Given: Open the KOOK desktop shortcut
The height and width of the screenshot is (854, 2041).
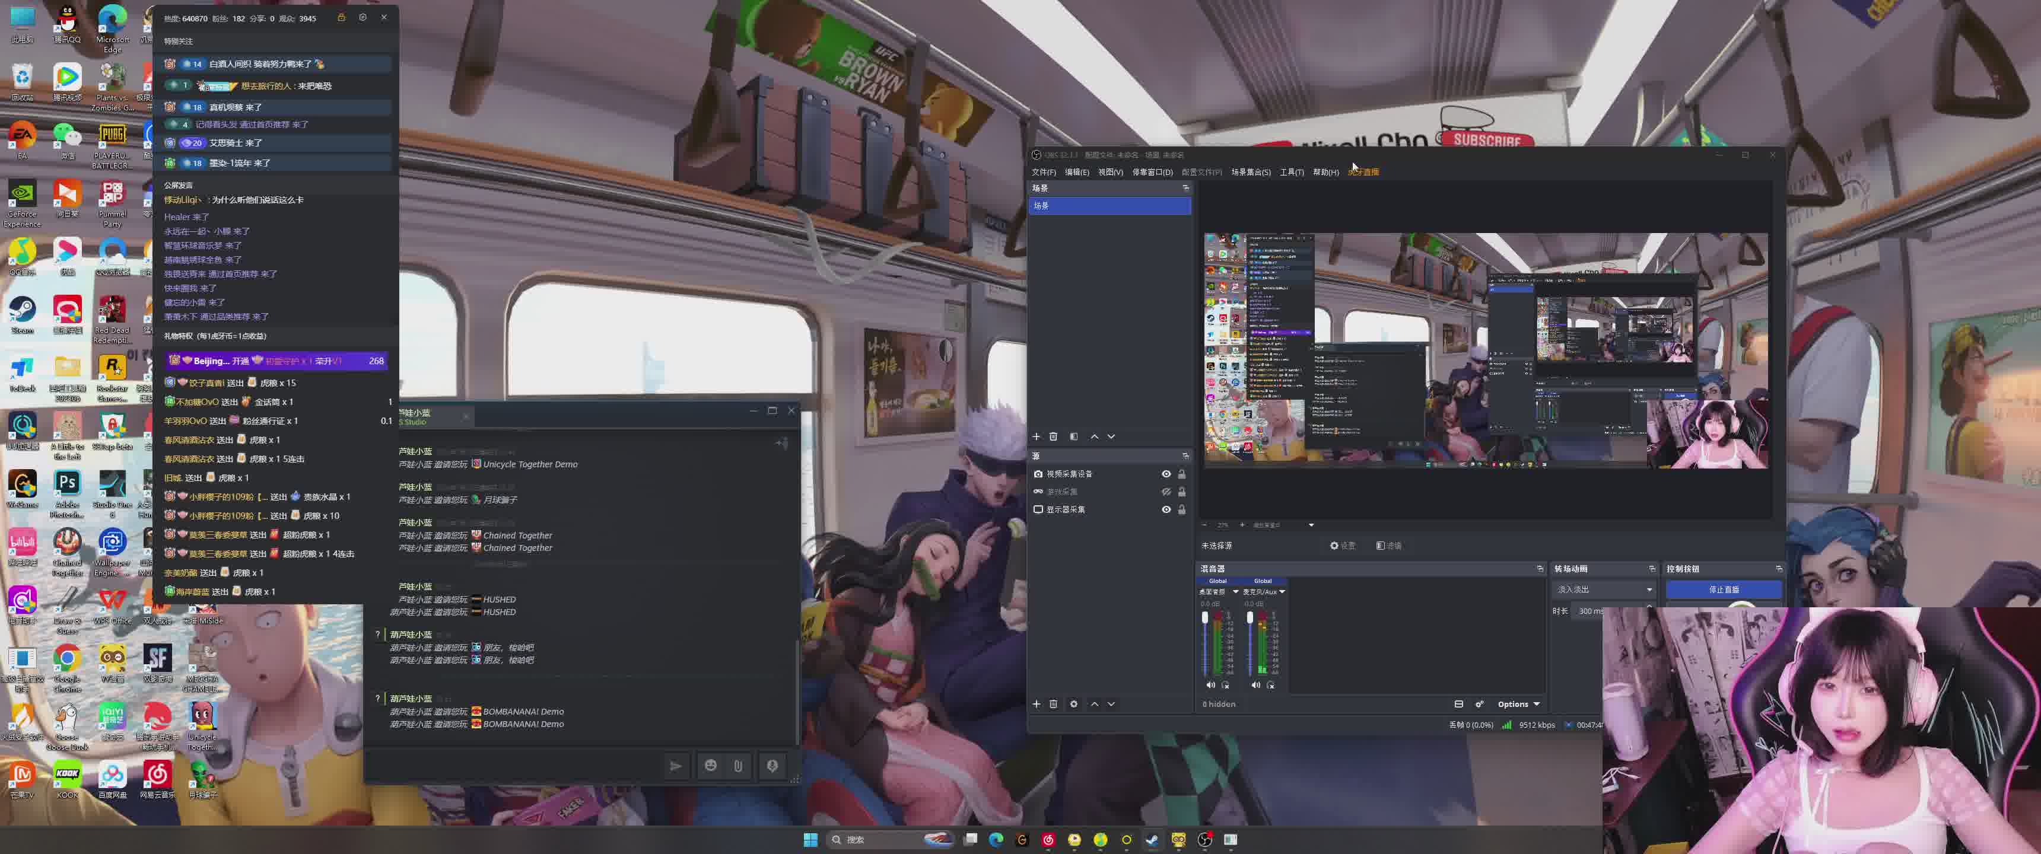Looking at the screenshot, I should tap(68, 779).
